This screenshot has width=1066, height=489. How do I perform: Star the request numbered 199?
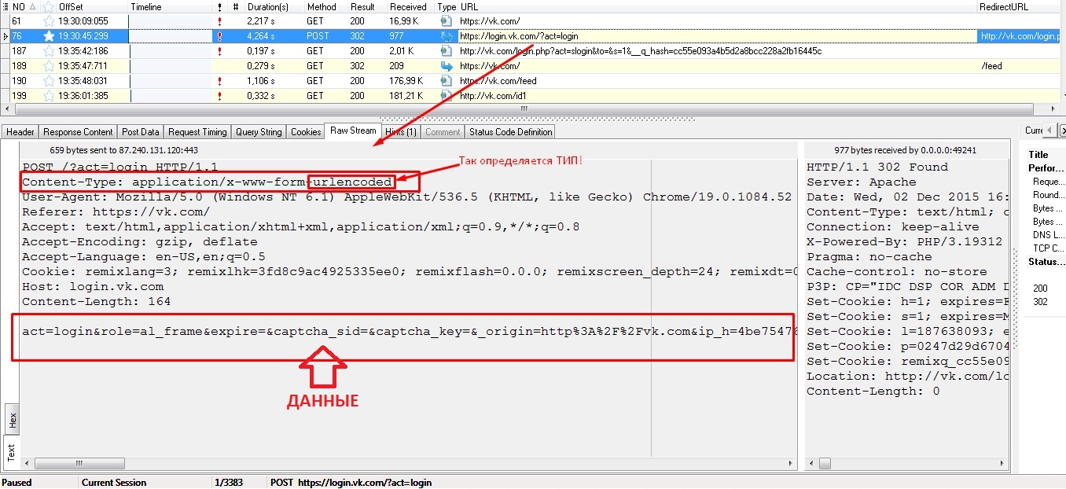pos(48,96)
